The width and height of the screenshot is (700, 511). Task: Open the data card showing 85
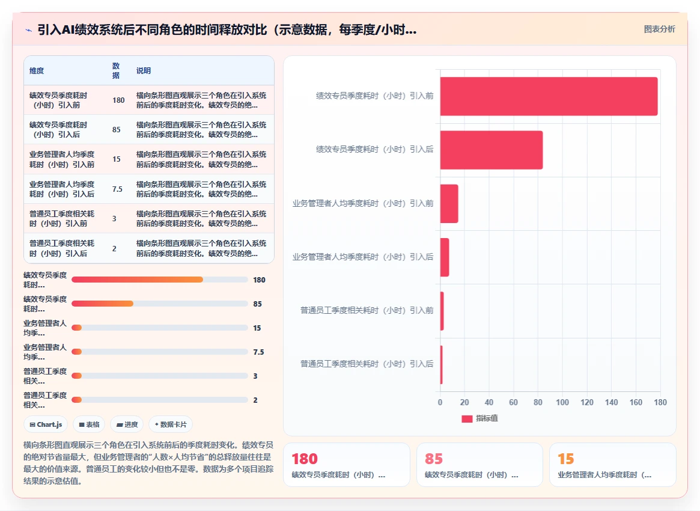coord(479,465)
